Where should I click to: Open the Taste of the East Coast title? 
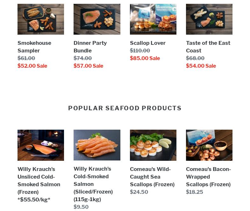click(208, 47)
